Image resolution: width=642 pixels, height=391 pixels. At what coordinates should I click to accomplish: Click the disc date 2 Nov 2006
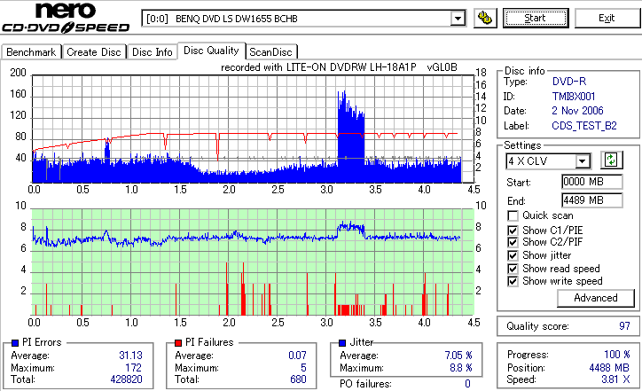[577, 111]
